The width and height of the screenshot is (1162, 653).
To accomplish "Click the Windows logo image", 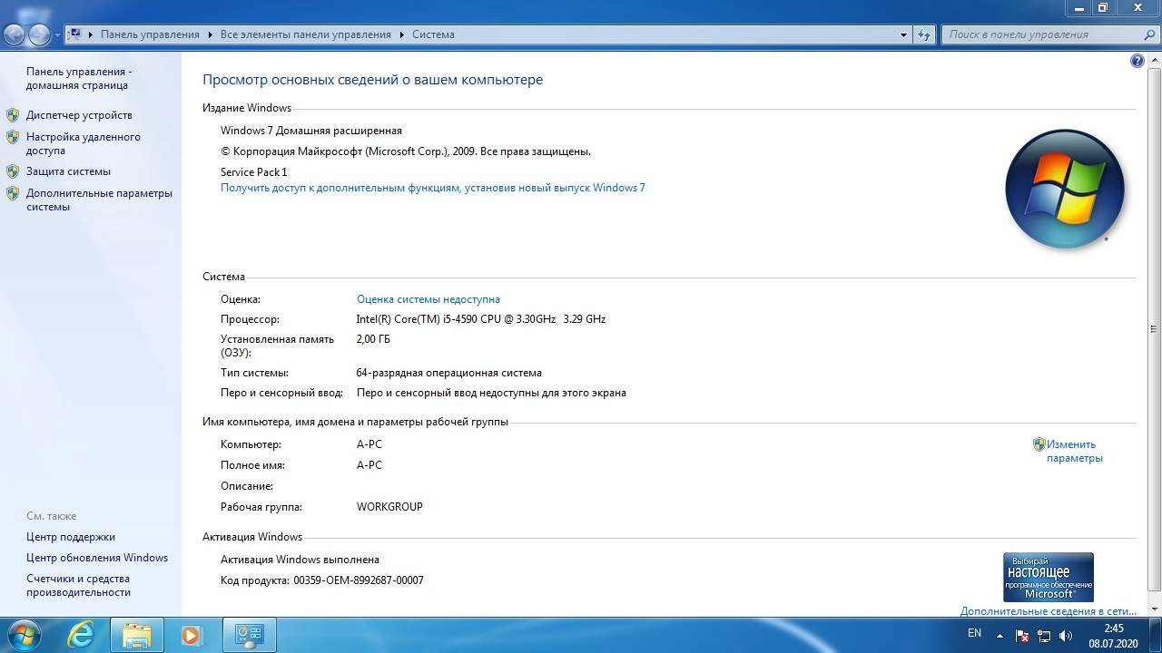I will click(1064, 189).
